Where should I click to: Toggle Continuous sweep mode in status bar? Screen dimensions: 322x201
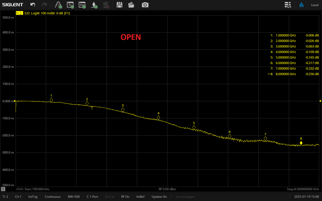[53, 197]
